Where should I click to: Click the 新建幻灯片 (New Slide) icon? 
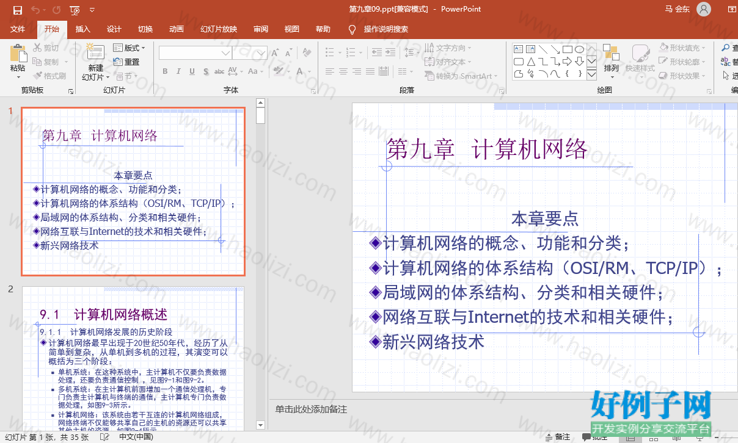96,52
